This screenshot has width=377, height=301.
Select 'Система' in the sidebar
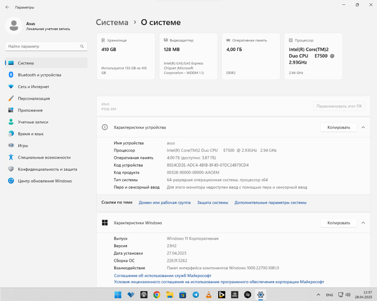[46, 63]
